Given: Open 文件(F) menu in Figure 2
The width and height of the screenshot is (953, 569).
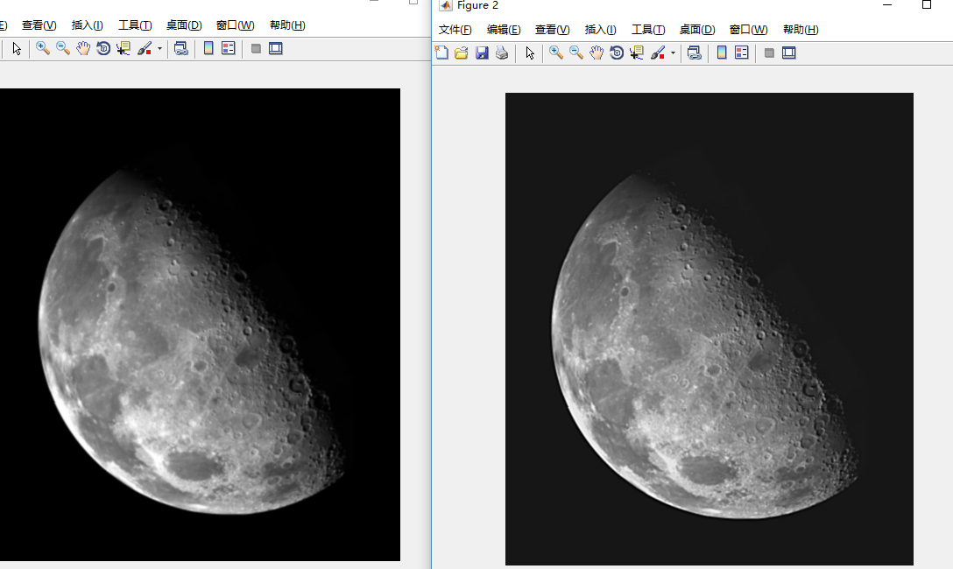Looking at the screenshot, I should pyautogui.click(x=455, y=30).
